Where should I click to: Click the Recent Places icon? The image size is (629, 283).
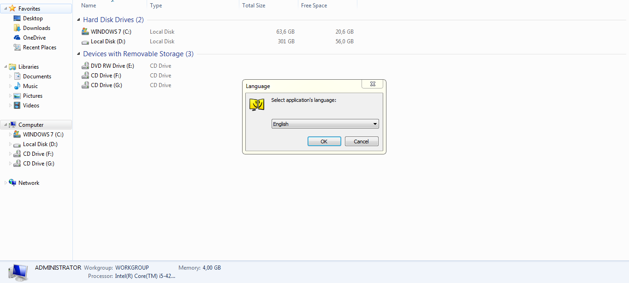(17, 47)
